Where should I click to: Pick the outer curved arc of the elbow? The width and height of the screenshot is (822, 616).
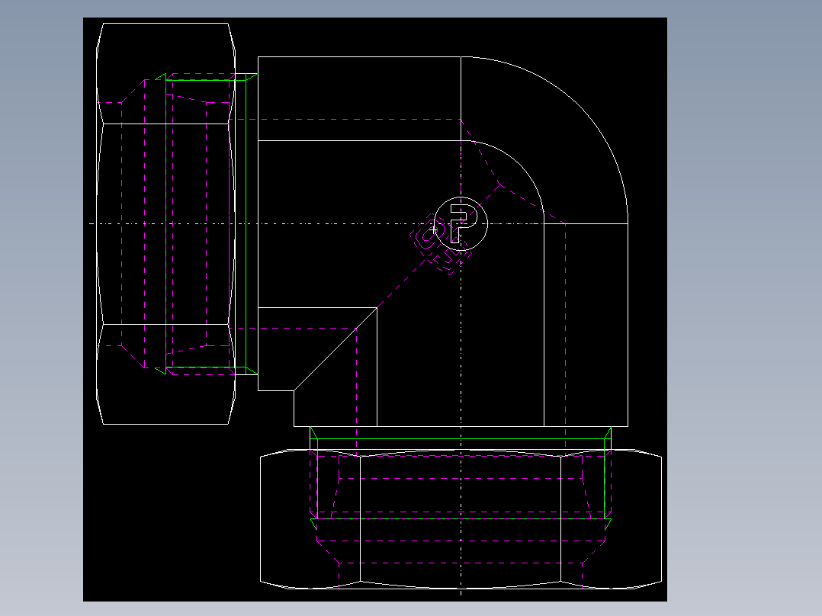pyautogui.click(x=580, y=105)
